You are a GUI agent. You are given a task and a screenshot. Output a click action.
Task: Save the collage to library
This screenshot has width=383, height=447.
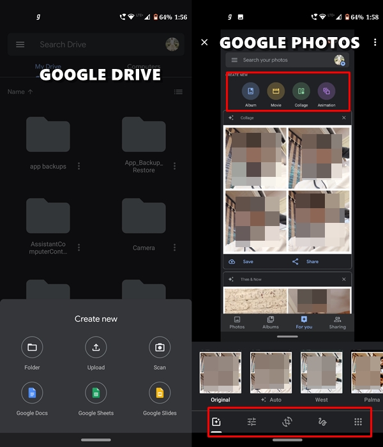[241, 261]
